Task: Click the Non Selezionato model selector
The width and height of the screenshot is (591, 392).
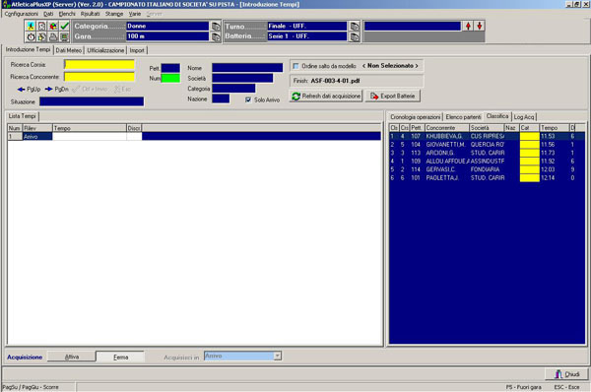Action: (x=390, y=66)
